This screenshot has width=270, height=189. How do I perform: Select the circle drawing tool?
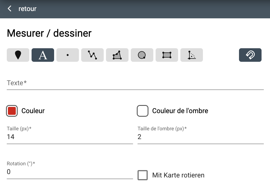142,55
